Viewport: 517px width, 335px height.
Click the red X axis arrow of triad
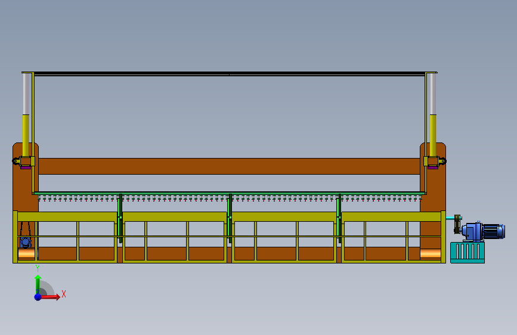[x=49, y=297]
